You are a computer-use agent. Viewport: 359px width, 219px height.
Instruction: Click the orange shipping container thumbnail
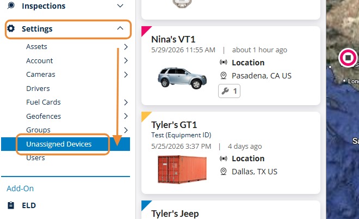[182, 169]
